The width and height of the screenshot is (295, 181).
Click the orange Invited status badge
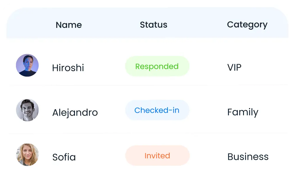coord(157,155)
